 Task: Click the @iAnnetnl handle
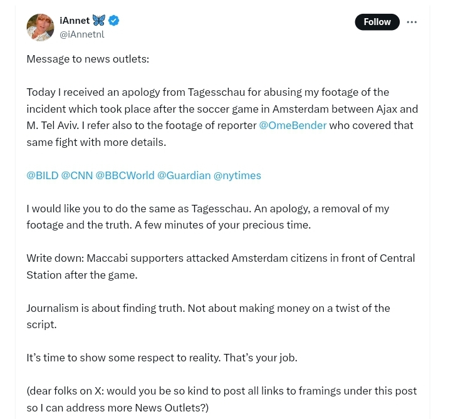pyautogui.click(x=82, y=34)
